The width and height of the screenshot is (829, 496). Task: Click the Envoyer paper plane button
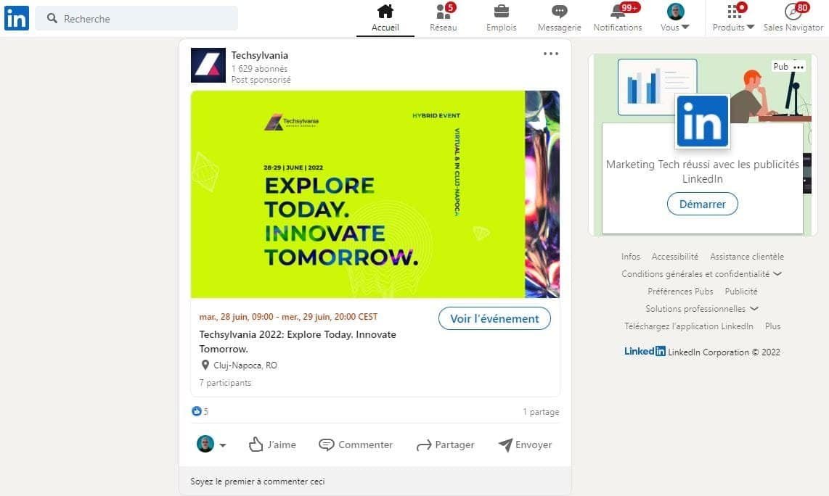coord(525,445)
